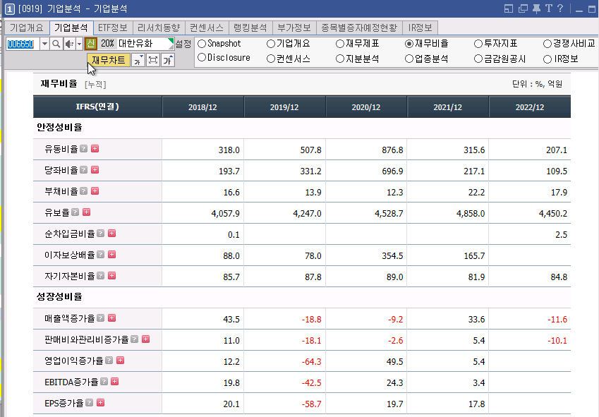The image size is (599, 417).
Task: Increase font size with the large 가 icon
Action: [168, 60]
